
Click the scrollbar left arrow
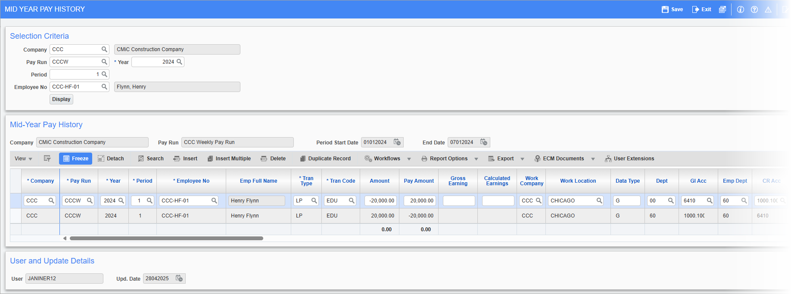65,238
